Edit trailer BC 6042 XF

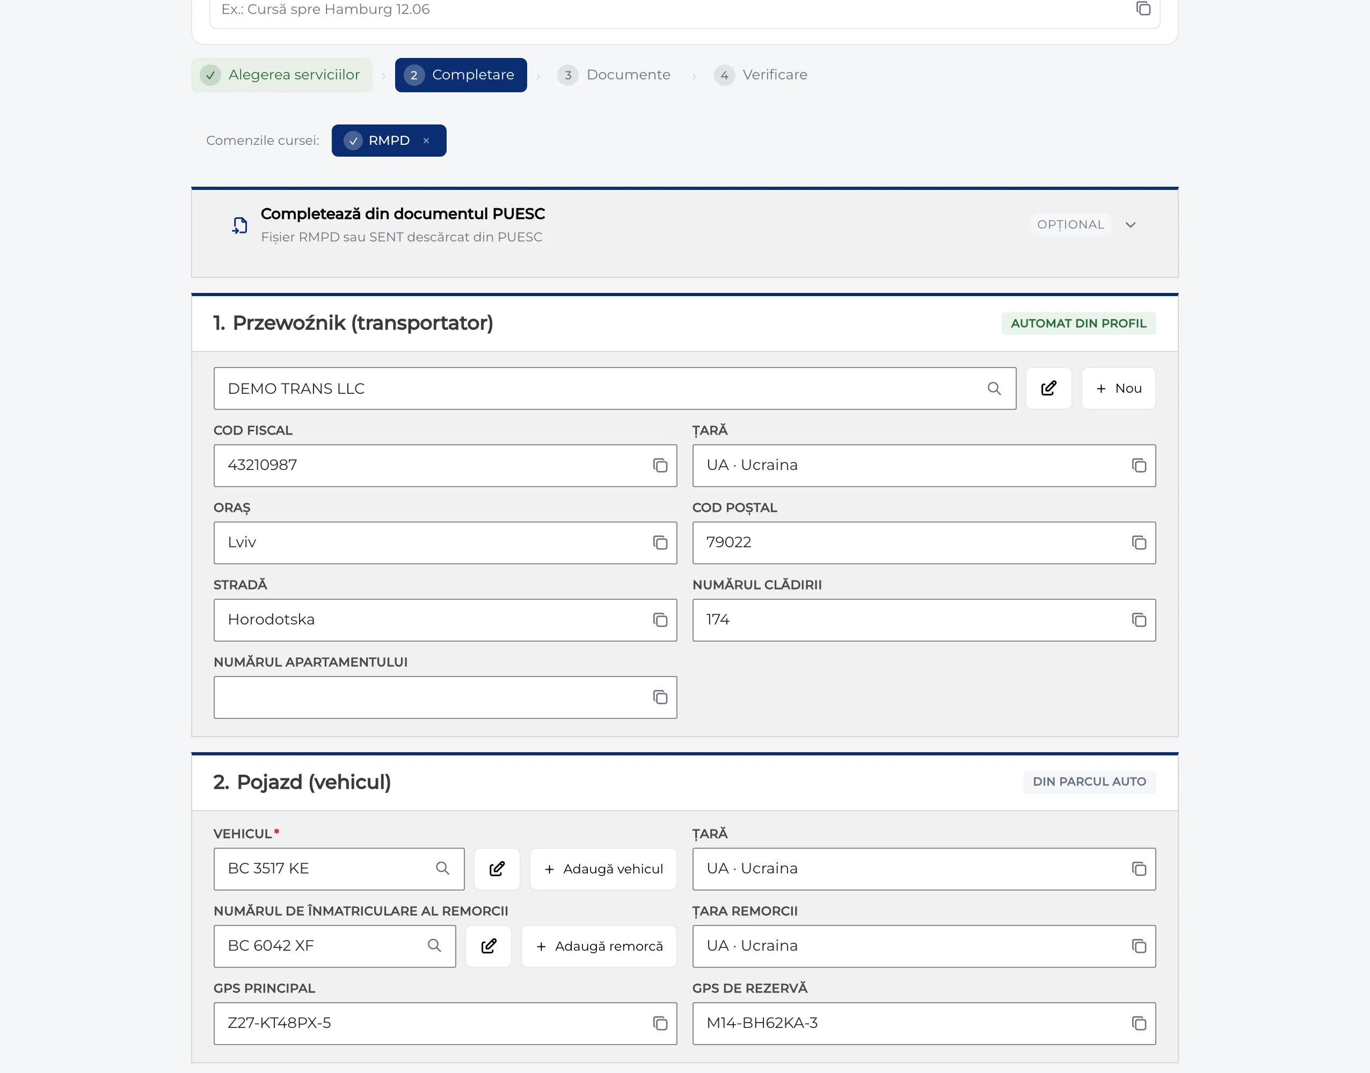click(x=489, y=946)
